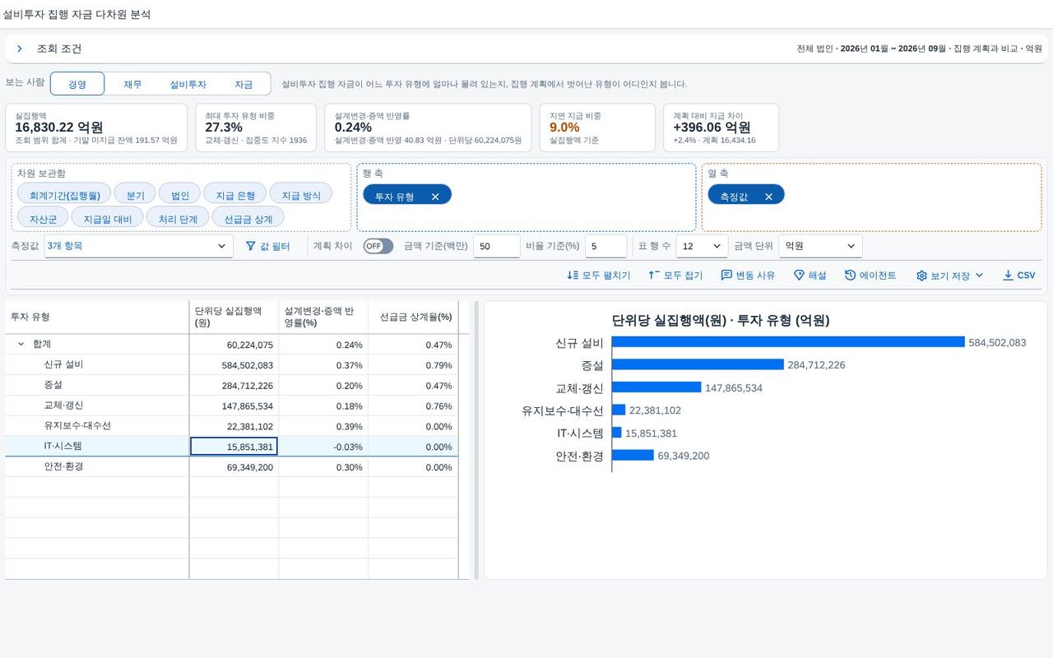Pick the 지급 은행 dimension chip

click(234, 195)
